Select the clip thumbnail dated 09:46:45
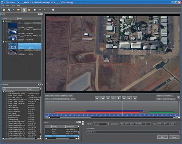Viewport: 182px width, 144px height. click(13, 31)
